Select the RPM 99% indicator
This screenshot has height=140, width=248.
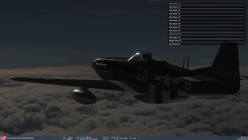click(x=124, y=138)
